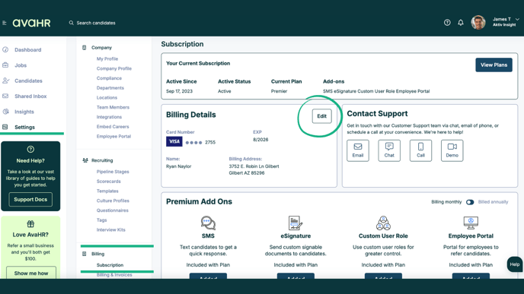The width and height of the screenshot is (524, 294).
Task: Open Interview Kits settings
Action: (x=111, y=229)
